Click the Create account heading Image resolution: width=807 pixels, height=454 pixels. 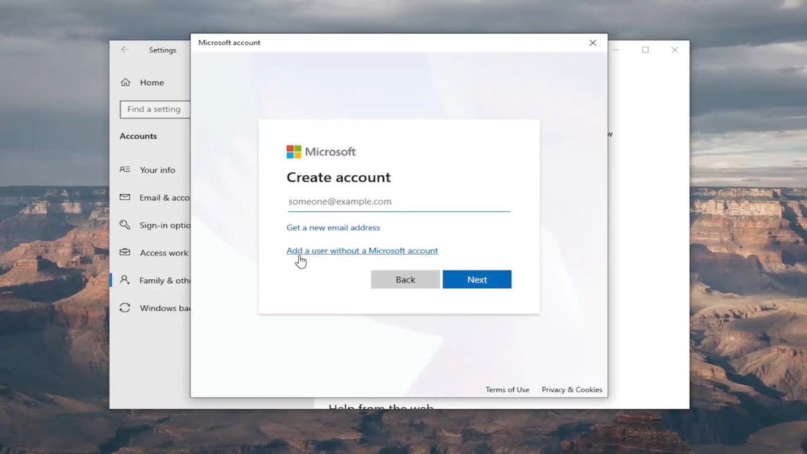tap(339, 178)
